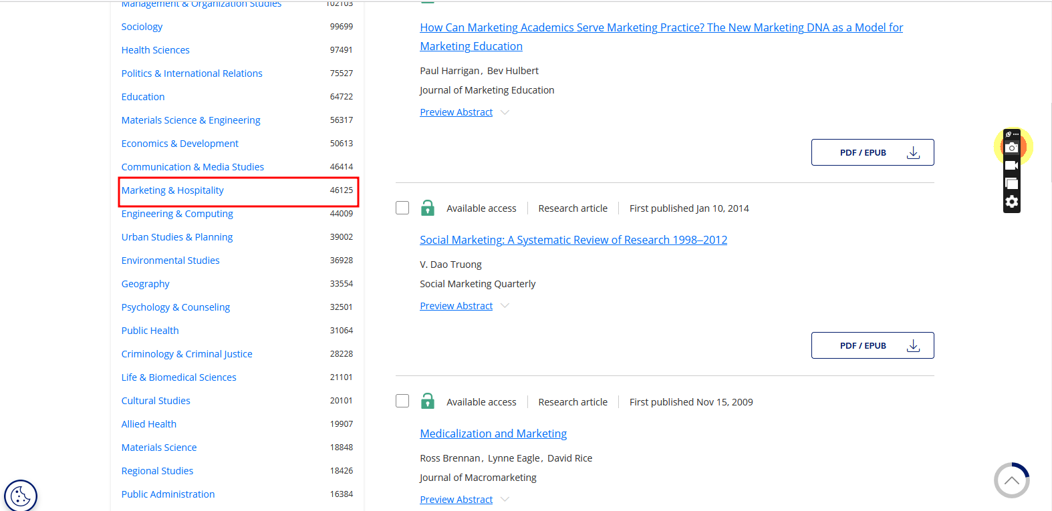Screen dimensions: 1052x511
Task: Open the capture gallery stacked-windows icon
Action: click(x=1012, y=184)
